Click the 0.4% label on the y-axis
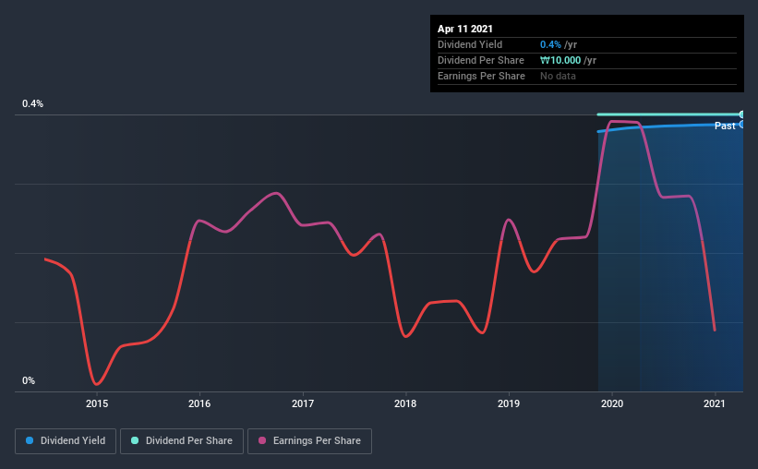This screenshot has width=758, height=469. (33, 104)
